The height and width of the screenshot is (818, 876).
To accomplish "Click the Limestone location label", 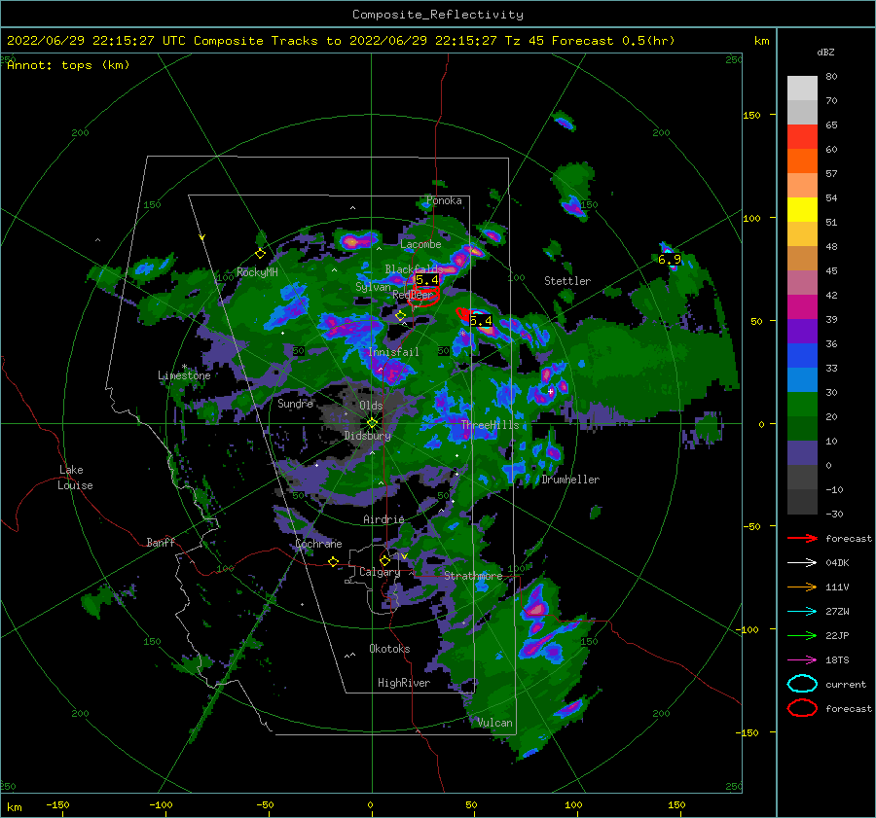I will pos(184,375).
